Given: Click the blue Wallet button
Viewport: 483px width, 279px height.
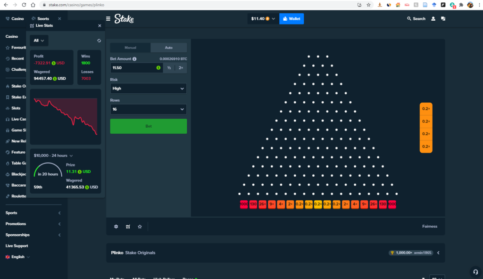Looking at the screenshot, I should point(291,19).
